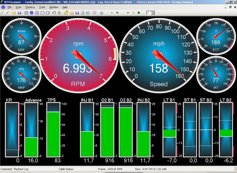Viewport: 237px width, 173px height.
Task: Click the log document page icon
Action: click(x=82, y=13)
